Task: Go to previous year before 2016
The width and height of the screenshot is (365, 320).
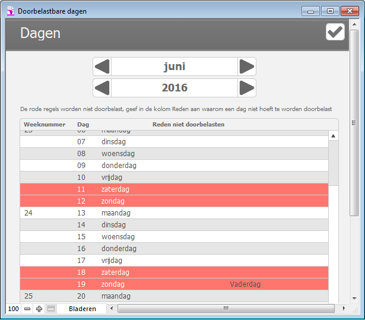Action: [102, 88]
